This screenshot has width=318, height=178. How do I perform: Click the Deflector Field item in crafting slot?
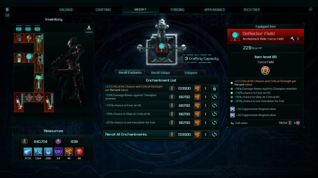(161, 47)
